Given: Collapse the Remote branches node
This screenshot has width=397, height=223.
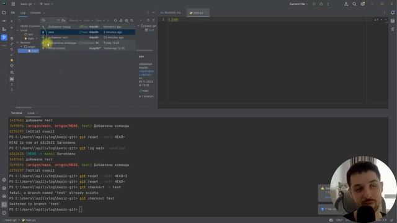Looking at the screenshot, I should (18, 43).
